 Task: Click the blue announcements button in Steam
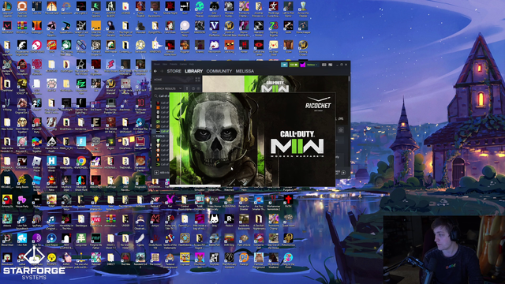coord(284,65)
